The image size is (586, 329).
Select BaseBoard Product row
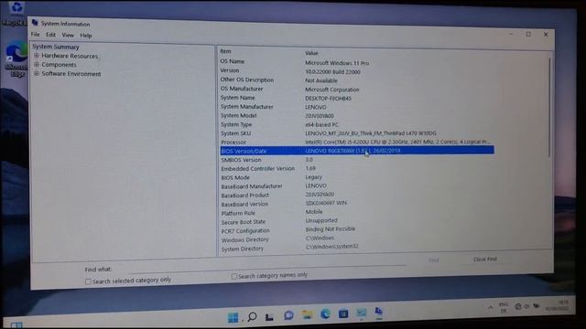coord(357,195)
